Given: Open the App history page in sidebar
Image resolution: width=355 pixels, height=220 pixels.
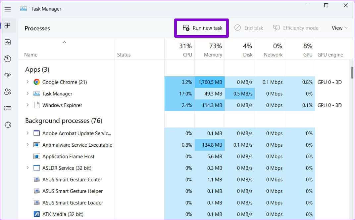Looking at the screenshot, I should pyautogui.click(x=8, y=59).
